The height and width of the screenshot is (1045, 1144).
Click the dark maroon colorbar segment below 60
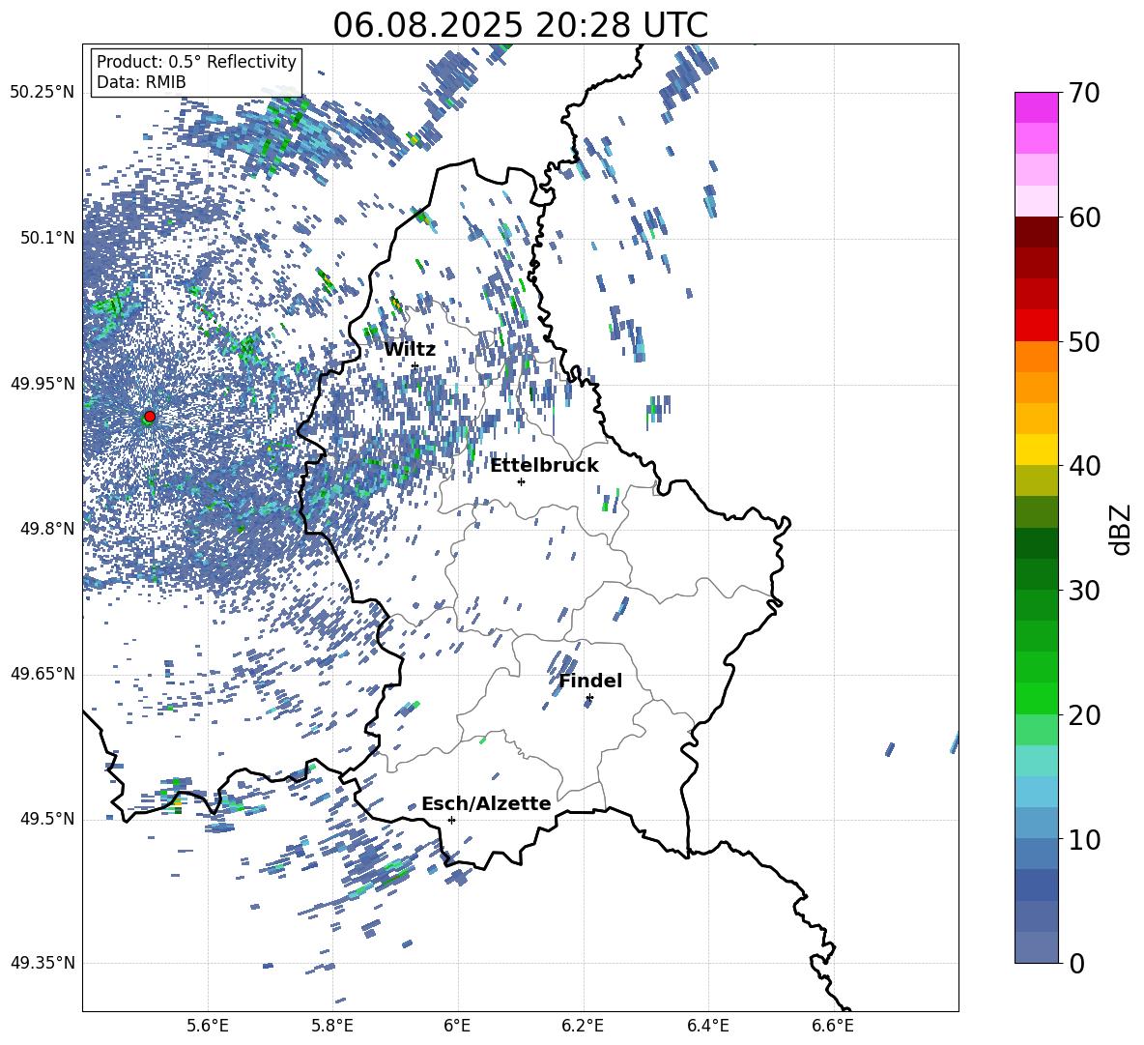[x=1036, y=232]
